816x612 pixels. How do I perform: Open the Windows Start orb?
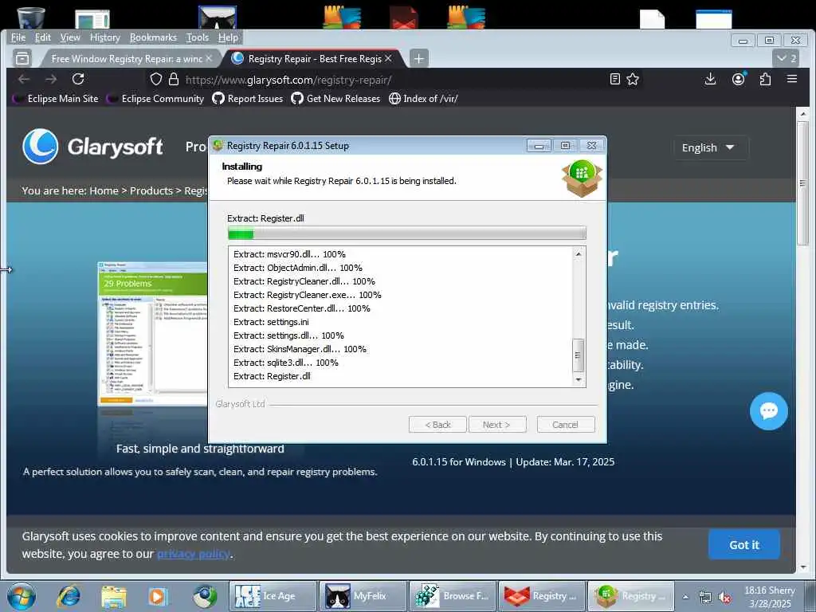pyautogui.click(x=22, y=596)
